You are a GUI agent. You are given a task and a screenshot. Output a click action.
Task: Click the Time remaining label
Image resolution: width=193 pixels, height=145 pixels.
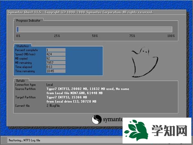[x=25, y=71]
